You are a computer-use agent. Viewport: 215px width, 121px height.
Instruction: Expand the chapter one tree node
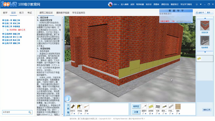tap(3, 20)
